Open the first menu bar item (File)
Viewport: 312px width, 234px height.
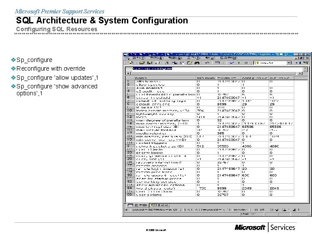pyautogui.click(x=139, y=58)
